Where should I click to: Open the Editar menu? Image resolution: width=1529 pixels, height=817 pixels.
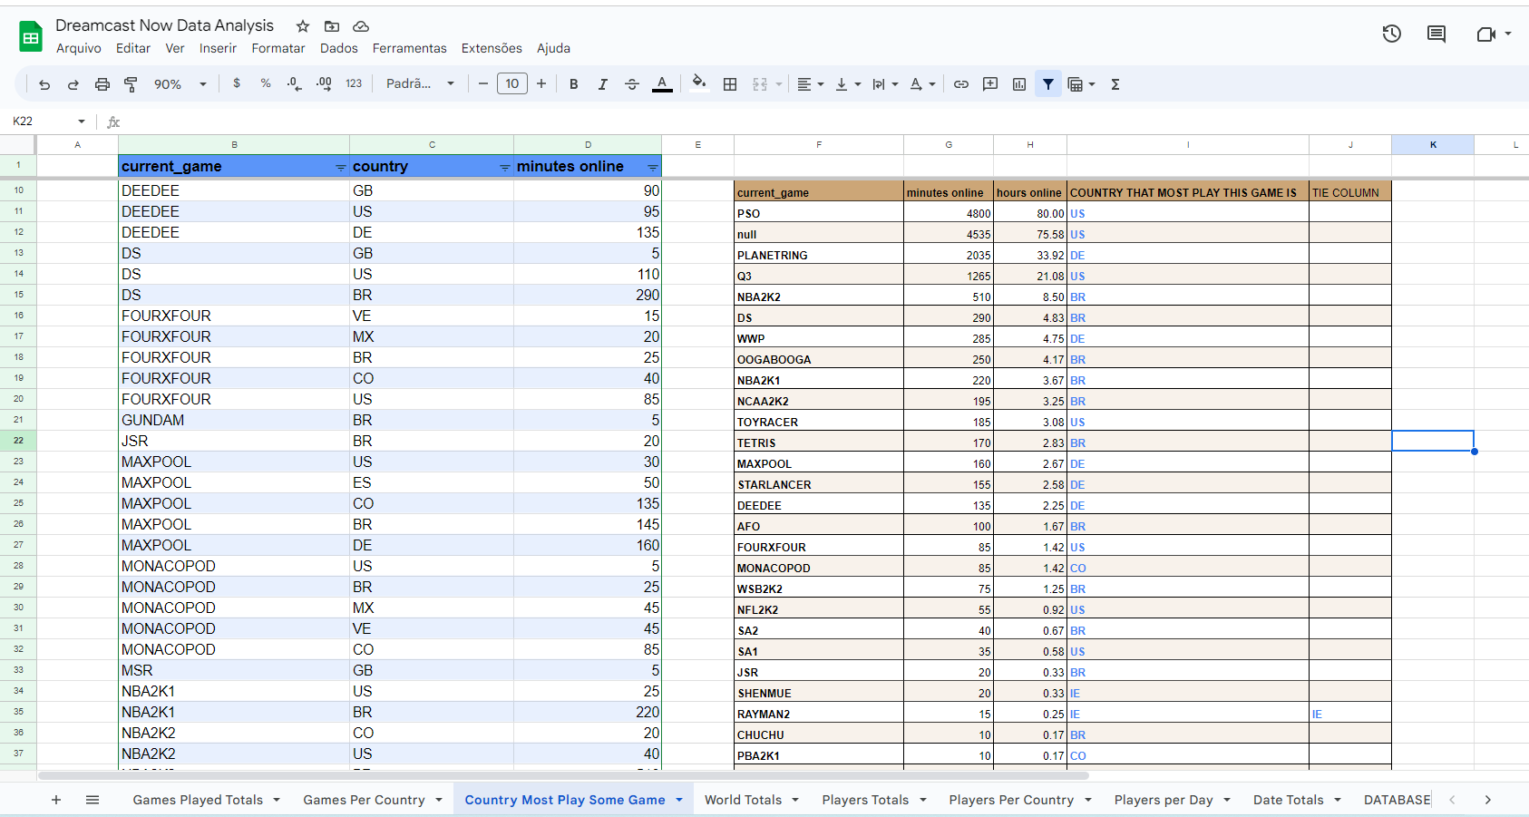point(133,48)
